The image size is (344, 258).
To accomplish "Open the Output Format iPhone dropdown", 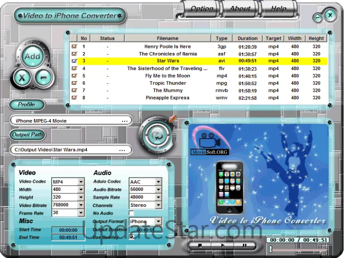I will (x=158, y=221).
